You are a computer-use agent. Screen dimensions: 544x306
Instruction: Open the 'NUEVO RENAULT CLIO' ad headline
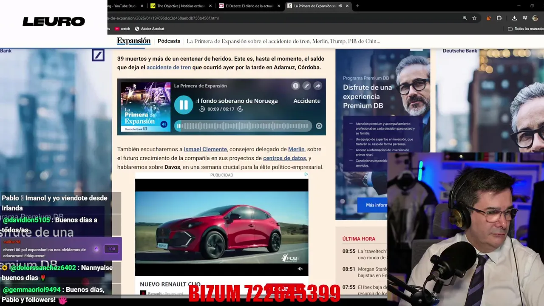click(170, 284)
